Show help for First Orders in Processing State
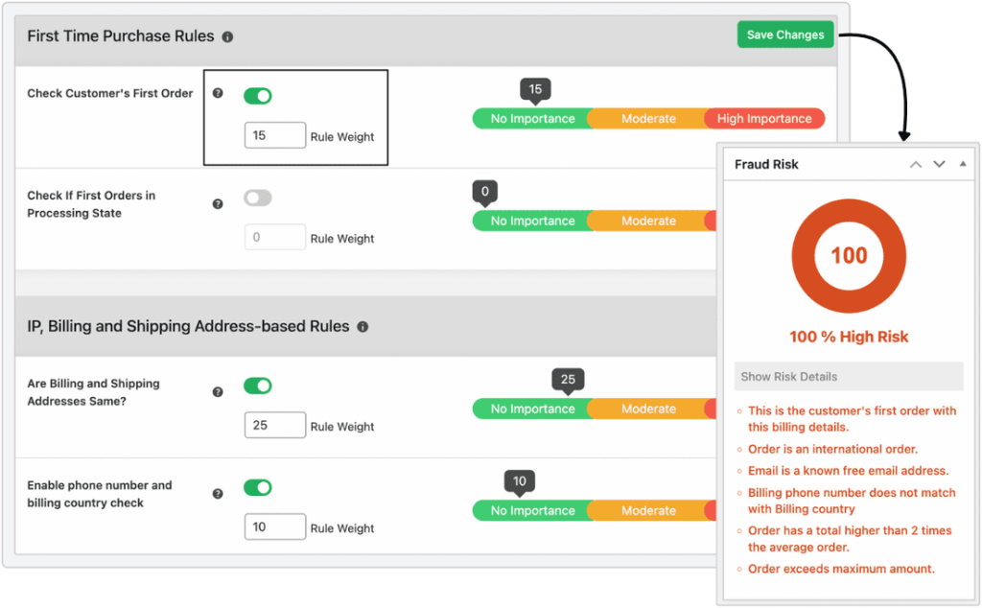Viewport: 982px width, 608px height. [x=218, y=204]
